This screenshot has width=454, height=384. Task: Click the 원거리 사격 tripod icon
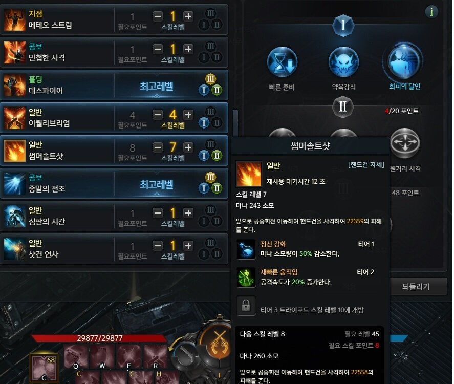[405, 143]
